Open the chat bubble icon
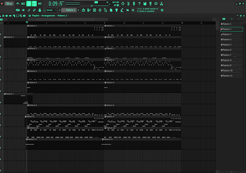Image resolution: width=246 pixels, height=173 pixels. [x=156, y=4]
